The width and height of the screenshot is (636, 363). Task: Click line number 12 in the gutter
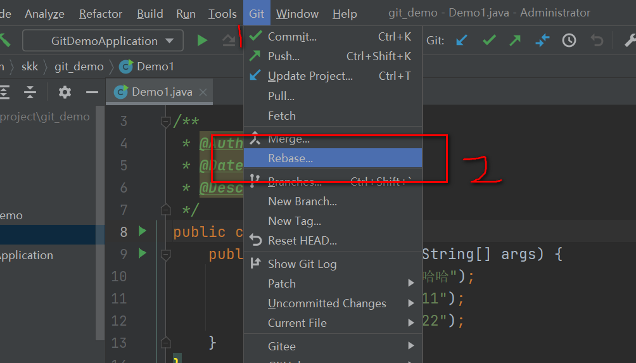click(119, 321)
